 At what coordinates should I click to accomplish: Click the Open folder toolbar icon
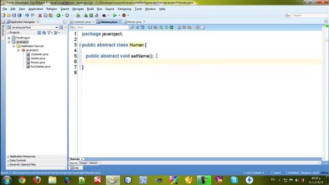pyautogui.click(x=9, y=15)
